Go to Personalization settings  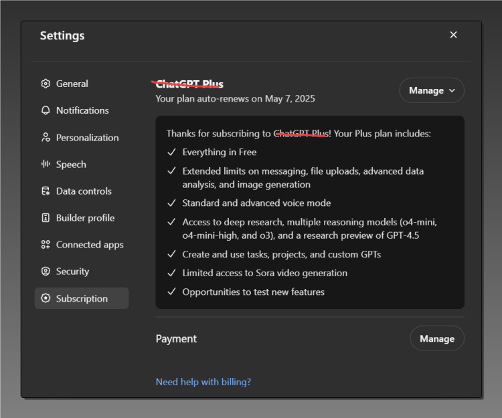click(x=82, y=138)
